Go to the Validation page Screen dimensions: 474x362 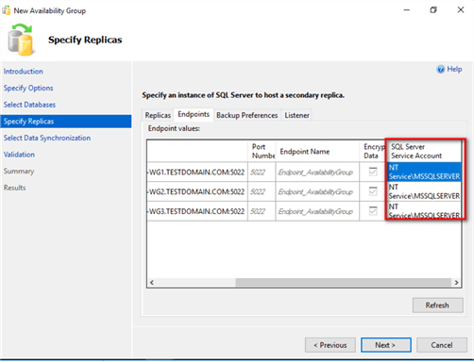[19, 155]
